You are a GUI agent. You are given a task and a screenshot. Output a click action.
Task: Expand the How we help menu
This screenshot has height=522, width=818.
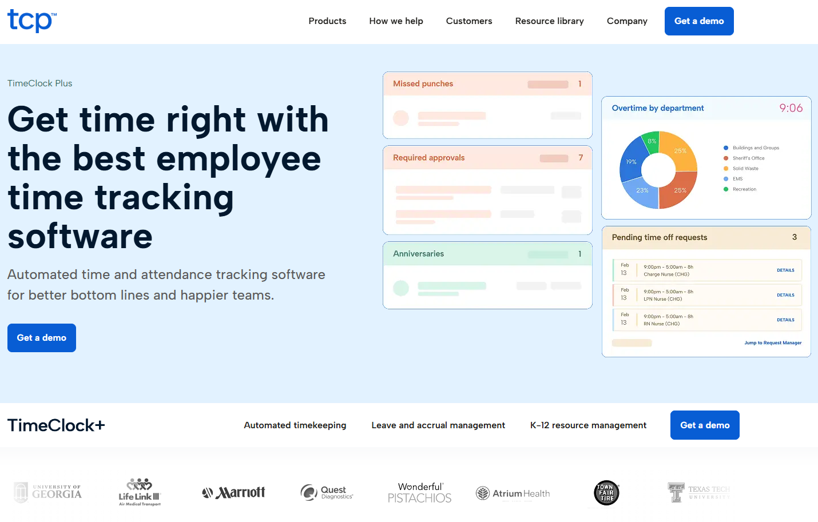396,21
